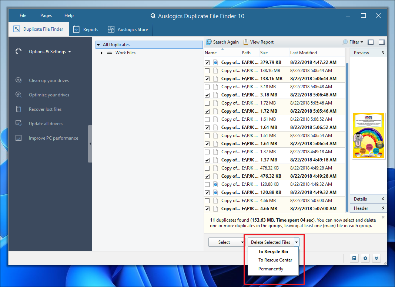Check the unchecked 138.16 MB file checkbox

tap(207, 71)
